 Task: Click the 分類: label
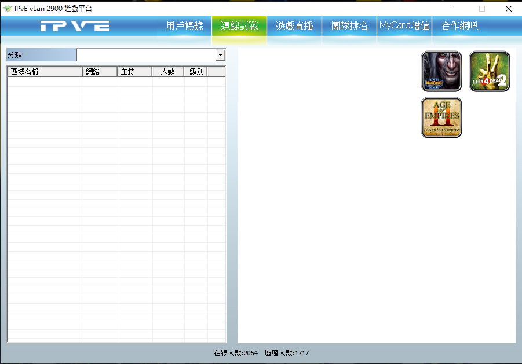[16, 55]
